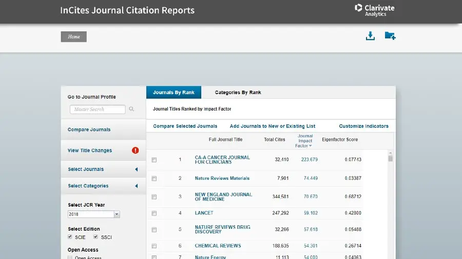Expand the Select Journals section

coord(103,169)
